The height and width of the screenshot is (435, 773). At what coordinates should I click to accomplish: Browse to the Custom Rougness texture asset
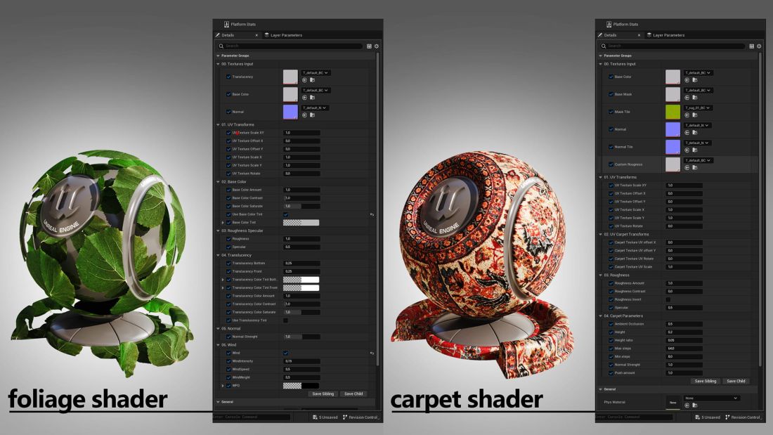pos(694,168)
